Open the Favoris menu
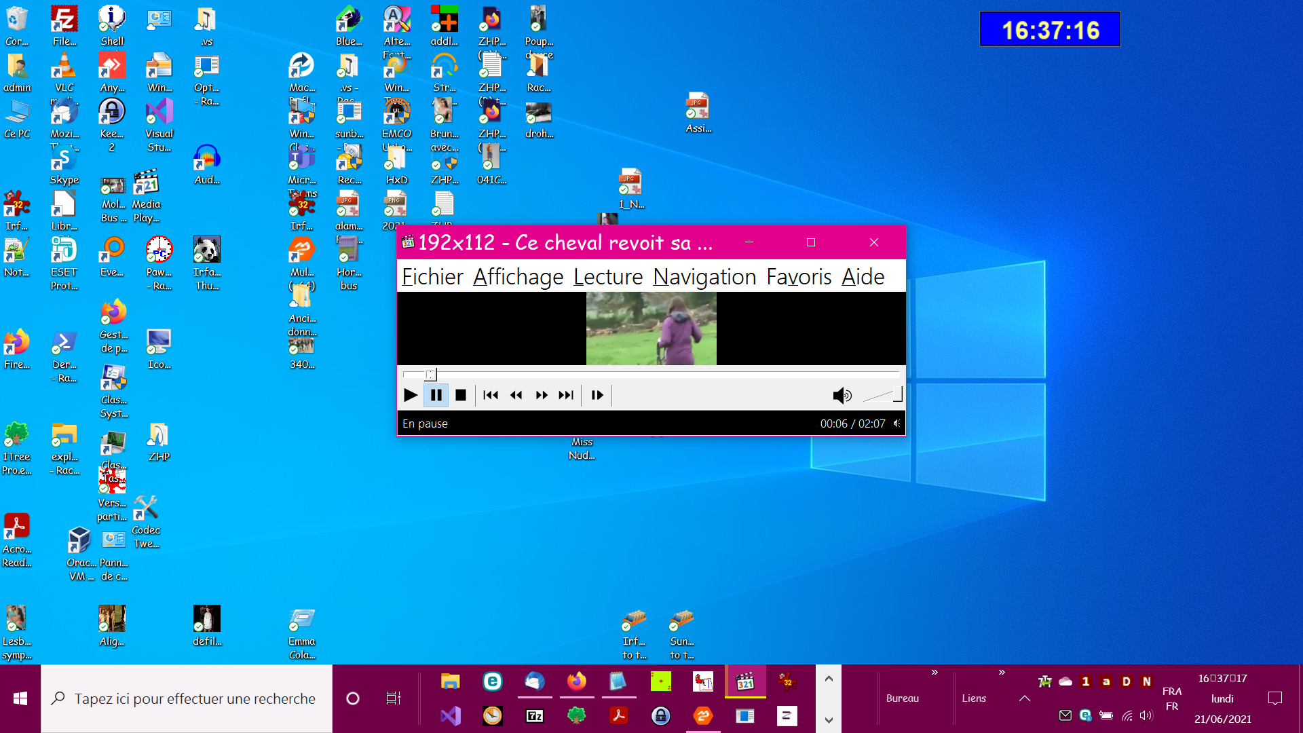The width and height of the screenshot is (1303, 733). [799, 277]
